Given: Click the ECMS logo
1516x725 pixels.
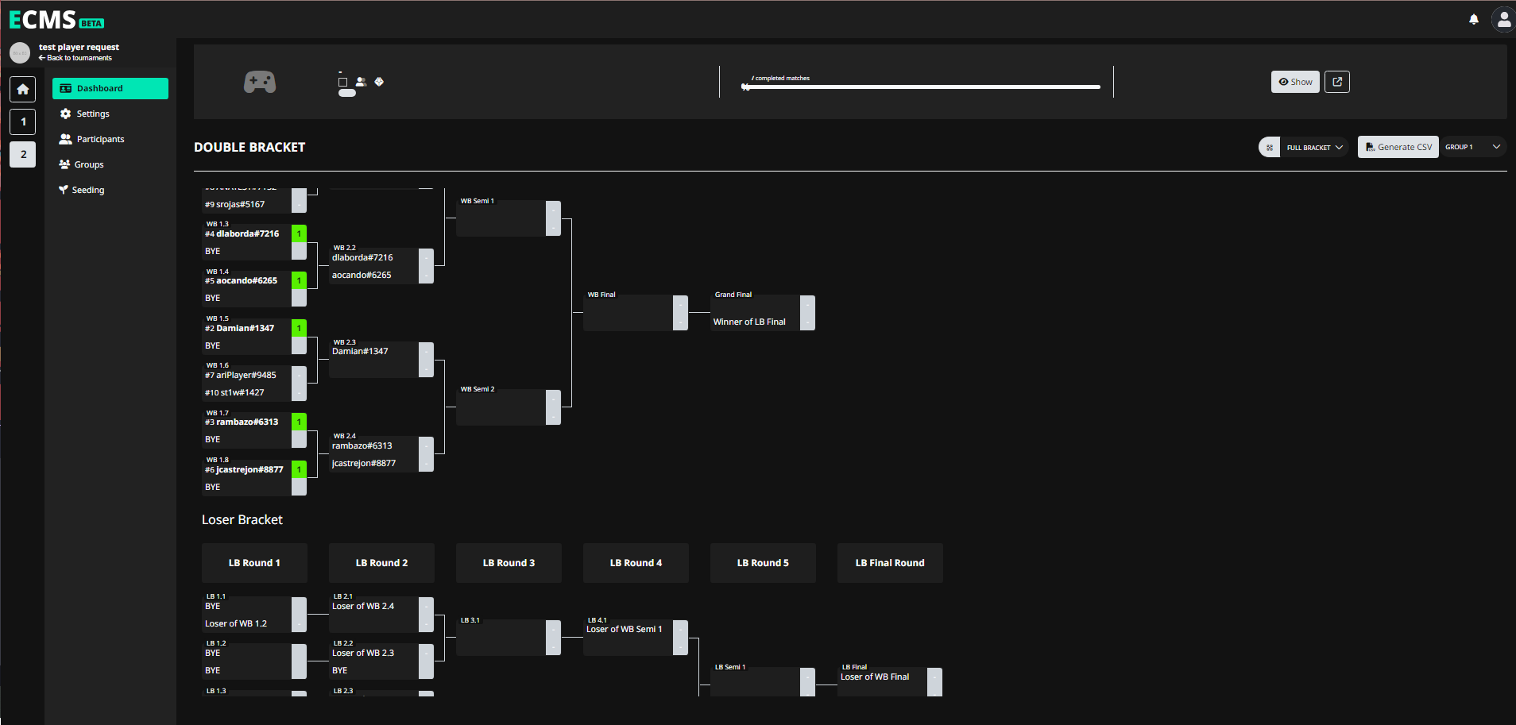Looking at the screenshot, I should pyautogui.click(x=56, y=20).
